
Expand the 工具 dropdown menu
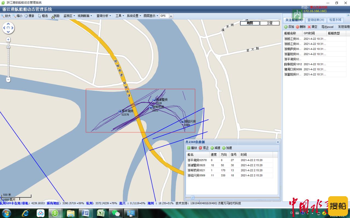pos(120,16)
